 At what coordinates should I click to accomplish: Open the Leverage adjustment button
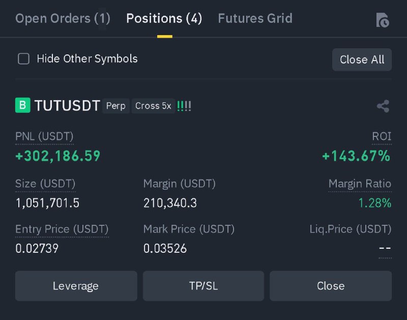76,286
